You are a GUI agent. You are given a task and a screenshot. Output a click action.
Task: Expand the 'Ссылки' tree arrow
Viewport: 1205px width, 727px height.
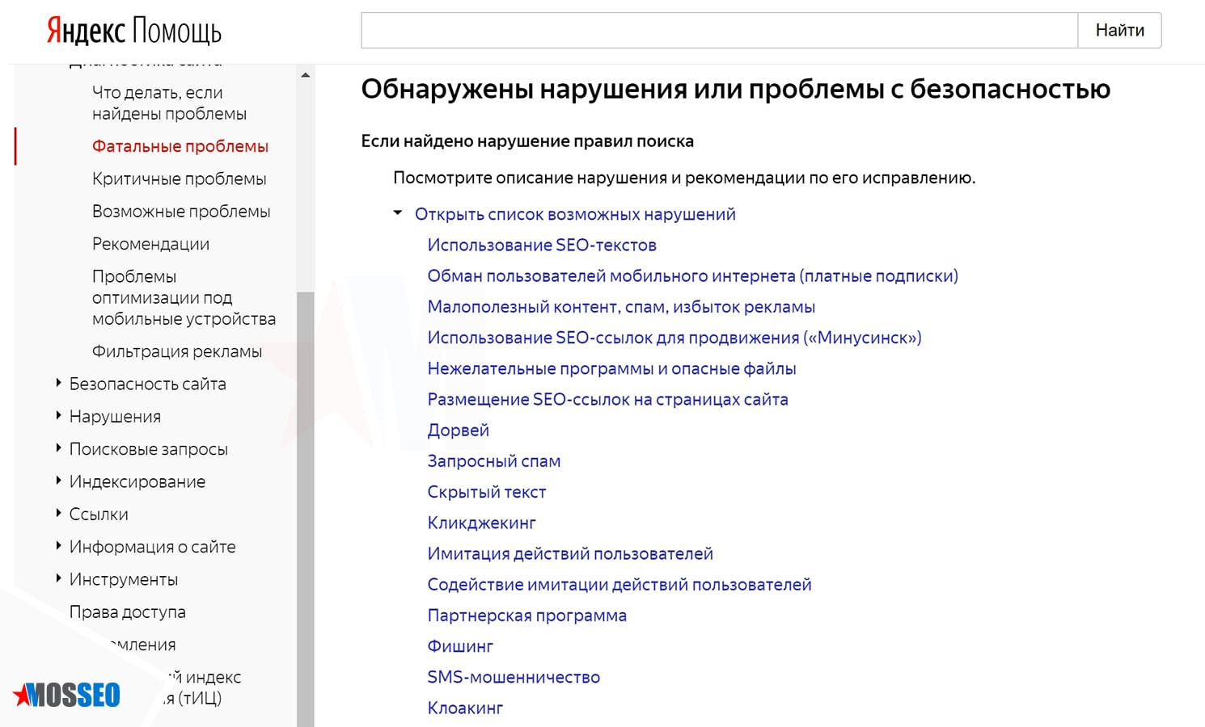click(58, 513)
